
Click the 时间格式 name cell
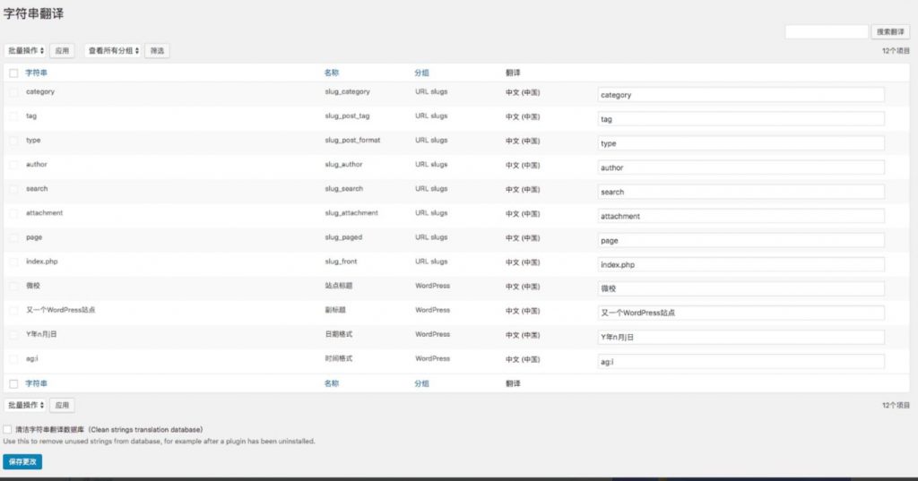click(338, 358)
